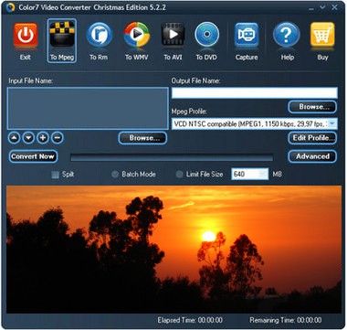The image size is (347, 330).
Task: Switch to the To WMV converter
Action: click(137, 35)
